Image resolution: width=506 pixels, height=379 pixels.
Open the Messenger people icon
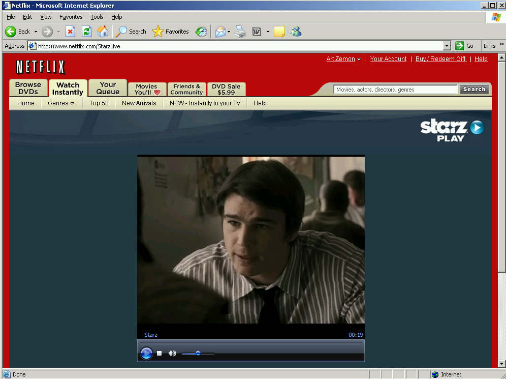click(296, 32)
